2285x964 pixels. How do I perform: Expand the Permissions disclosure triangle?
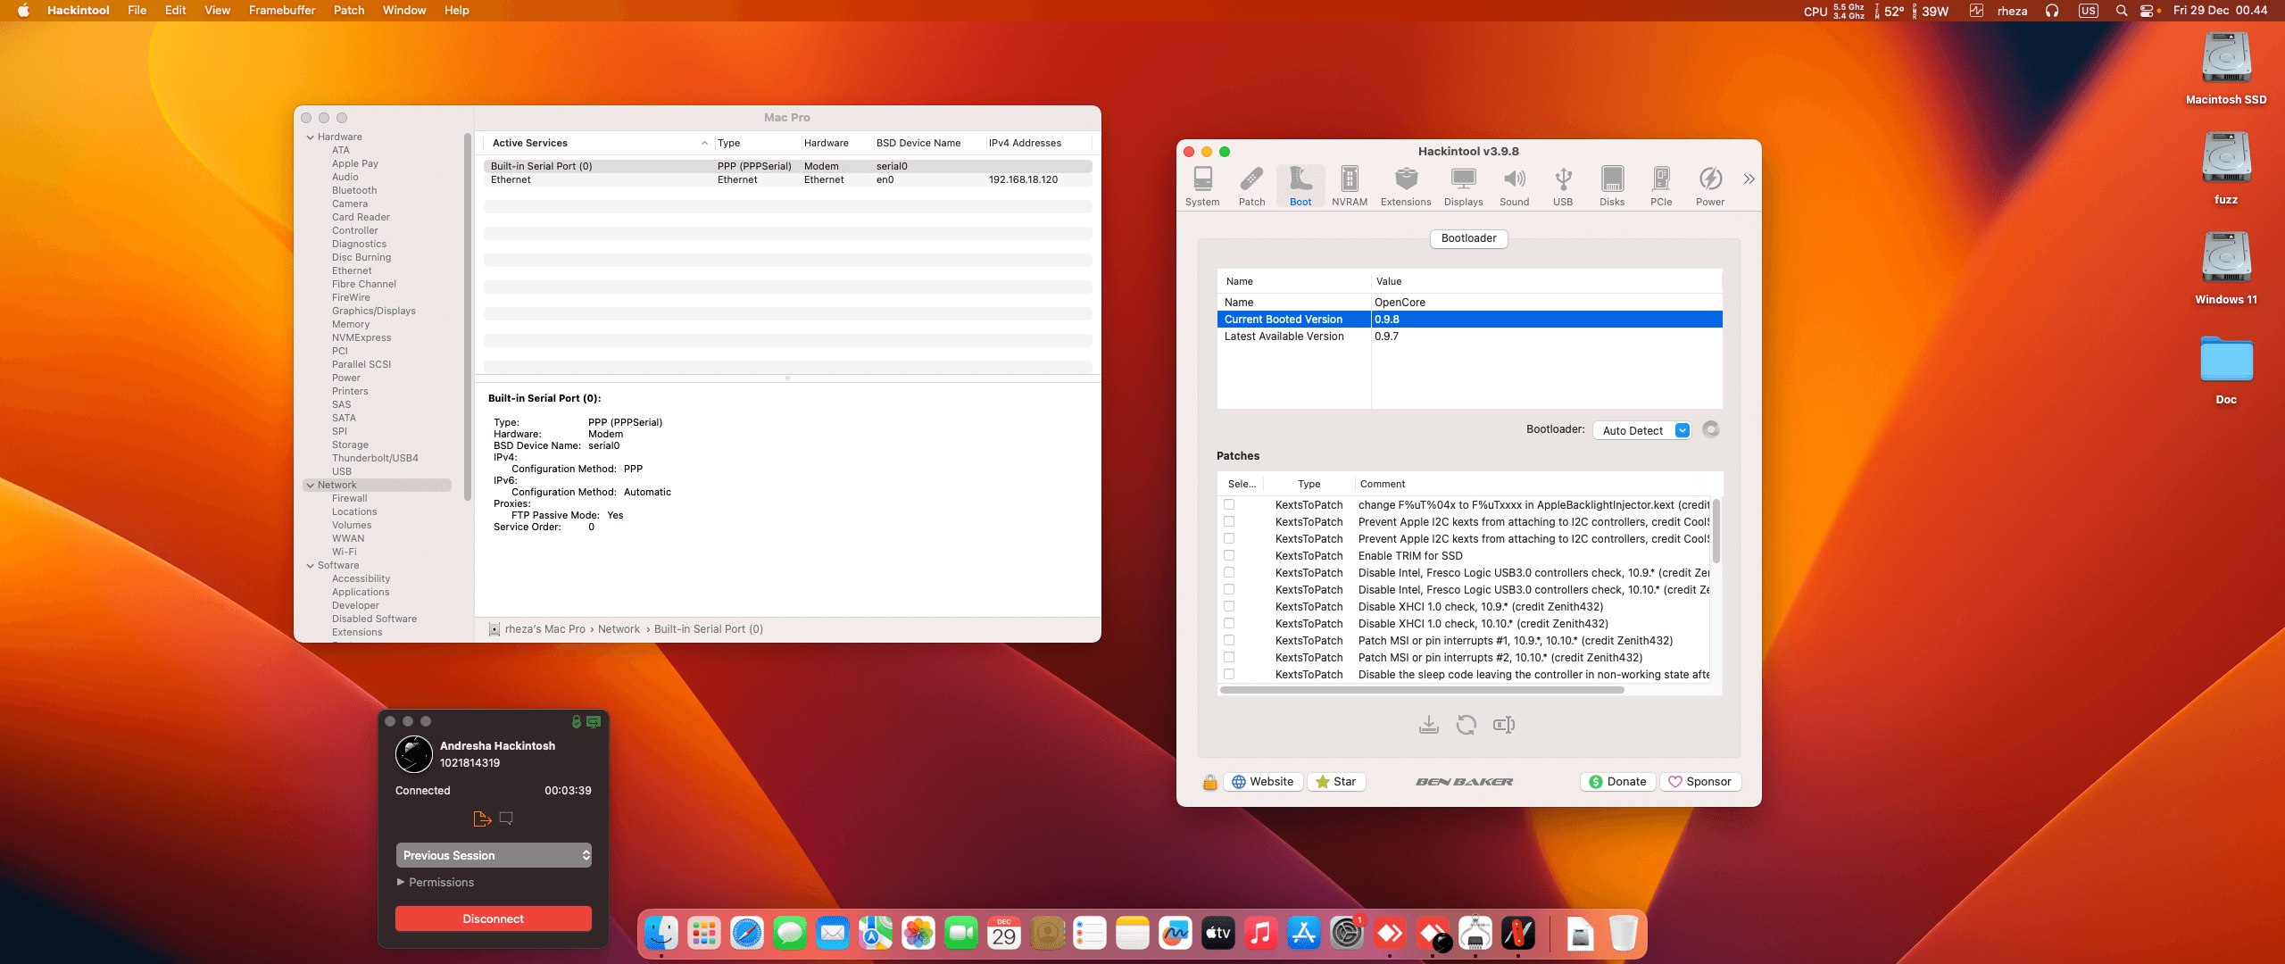401,882
